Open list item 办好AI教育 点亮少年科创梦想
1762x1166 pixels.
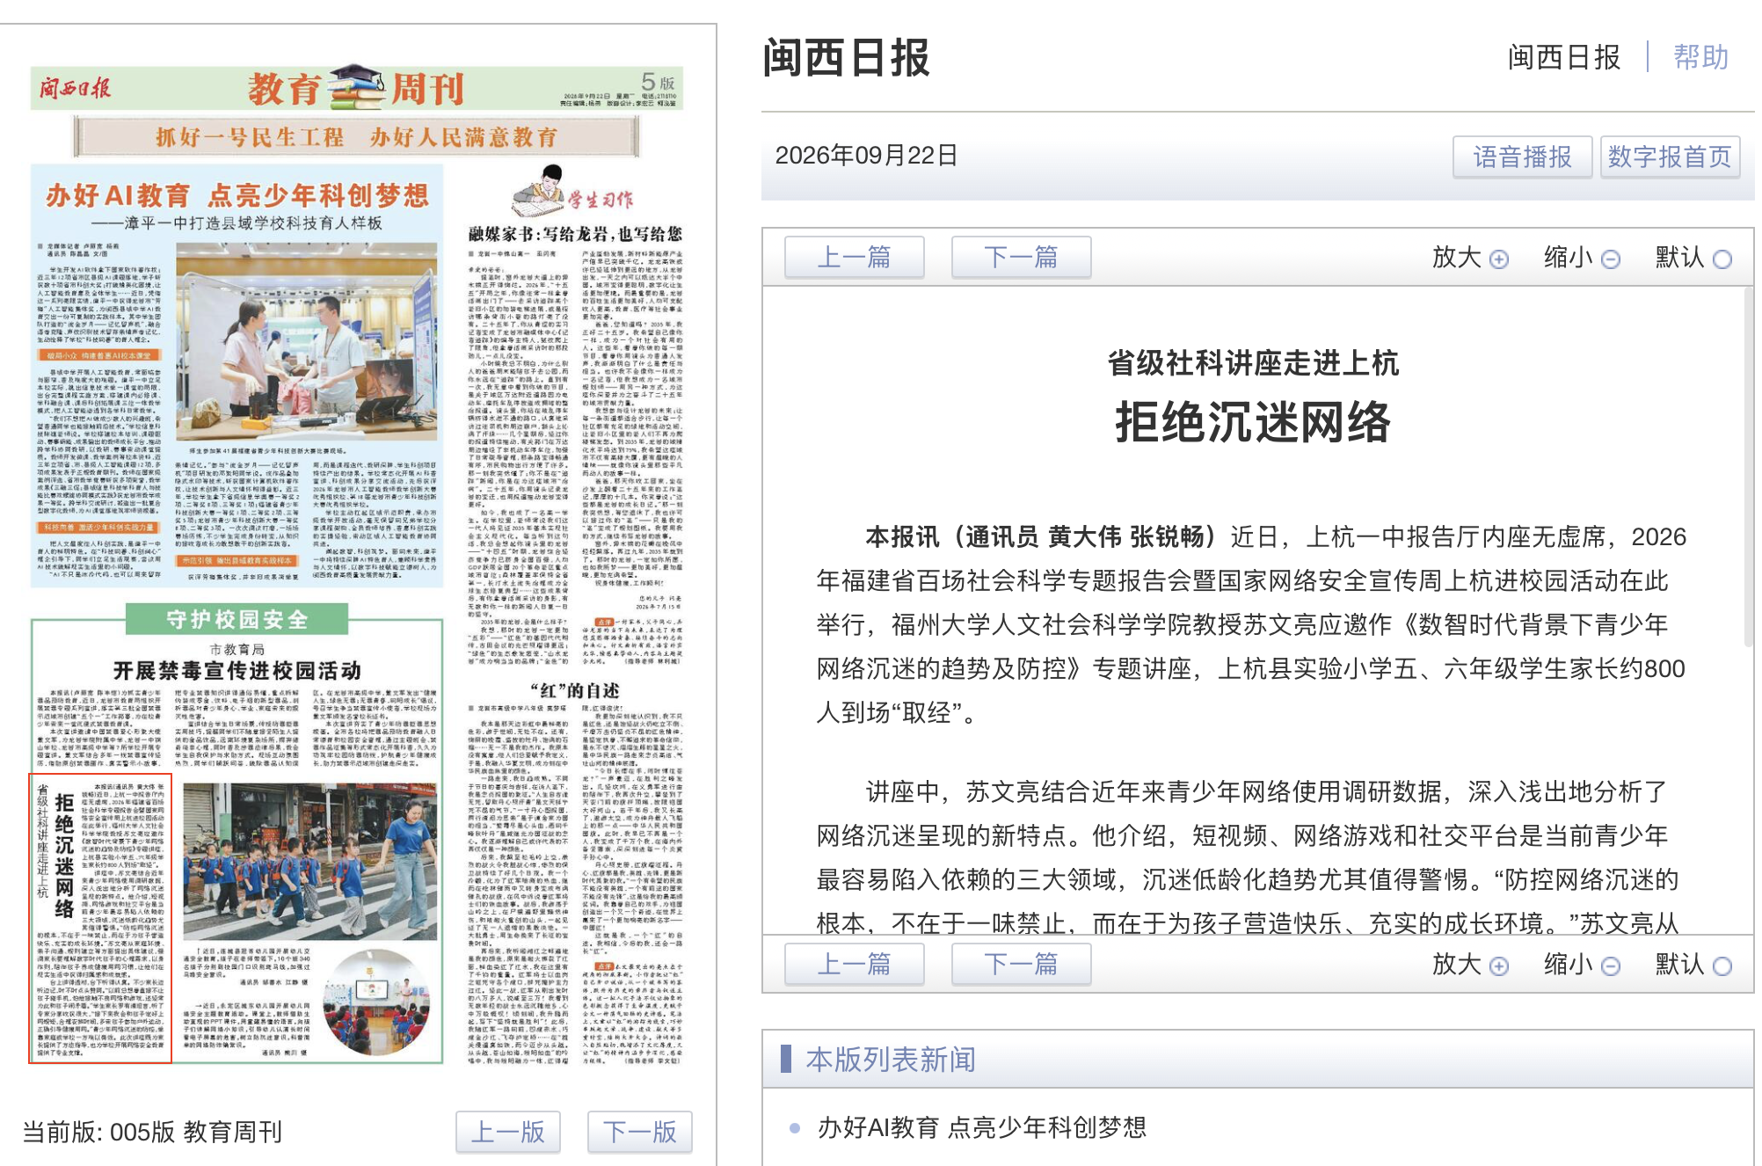point(982,1127)
